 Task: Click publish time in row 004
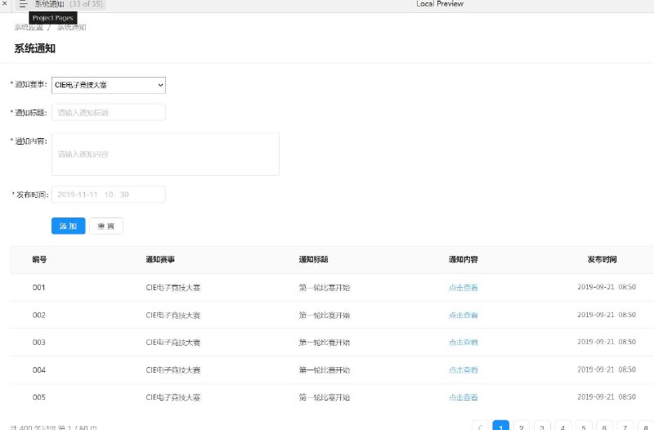(607, 370)
